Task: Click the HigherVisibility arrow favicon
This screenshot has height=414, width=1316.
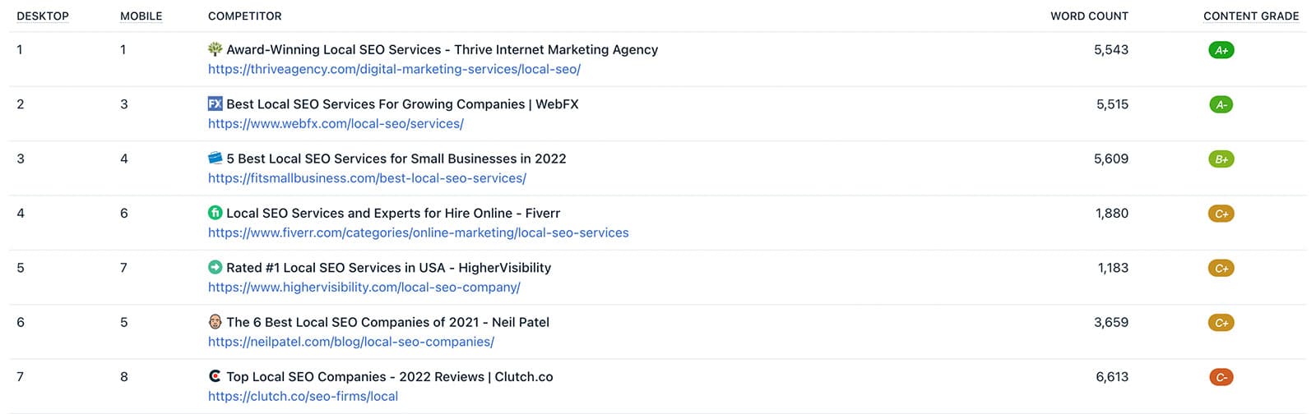Action: 215,267
